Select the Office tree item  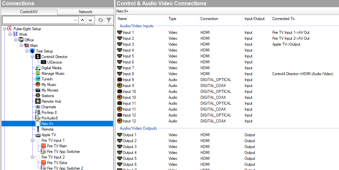point(29,40)
